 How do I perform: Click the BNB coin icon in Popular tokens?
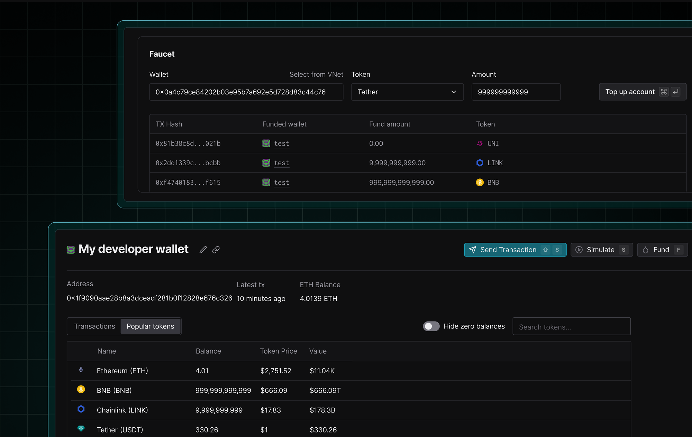[81, 390]
